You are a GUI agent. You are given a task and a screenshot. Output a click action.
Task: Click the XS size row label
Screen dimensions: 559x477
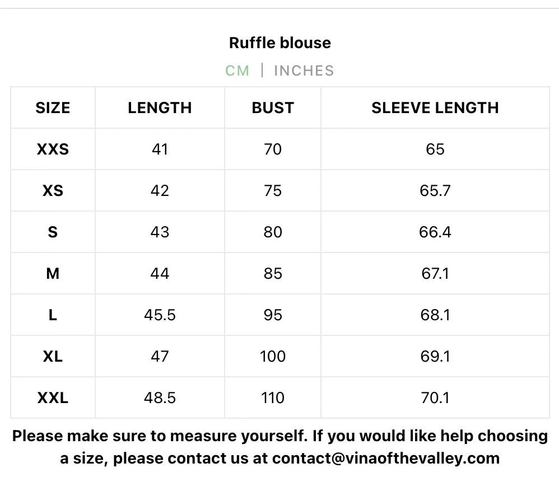(53, 190)
